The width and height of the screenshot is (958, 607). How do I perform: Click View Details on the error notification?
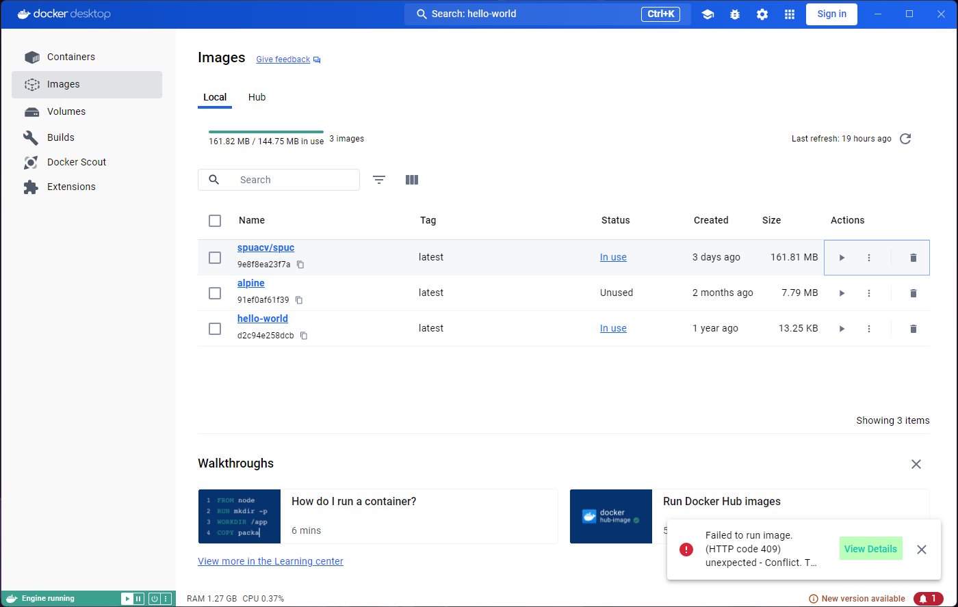pyautogui.click(x=870, y=549)
